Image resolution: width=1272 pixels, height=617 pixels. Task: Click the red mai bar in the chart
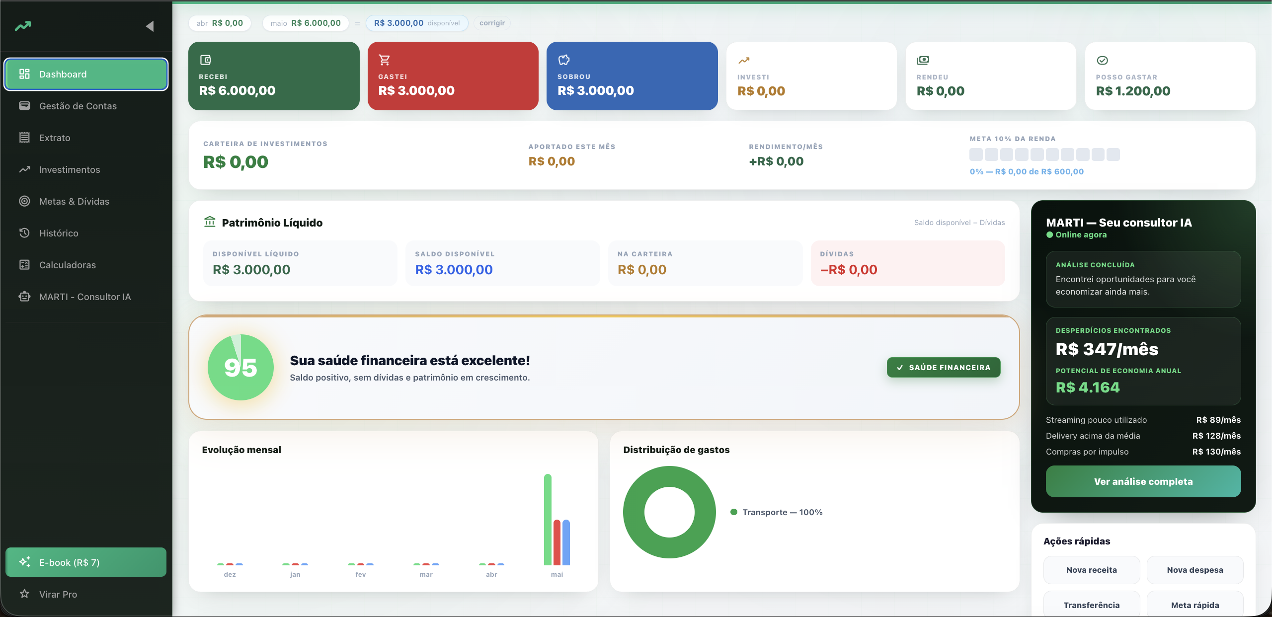pos(557,542)
